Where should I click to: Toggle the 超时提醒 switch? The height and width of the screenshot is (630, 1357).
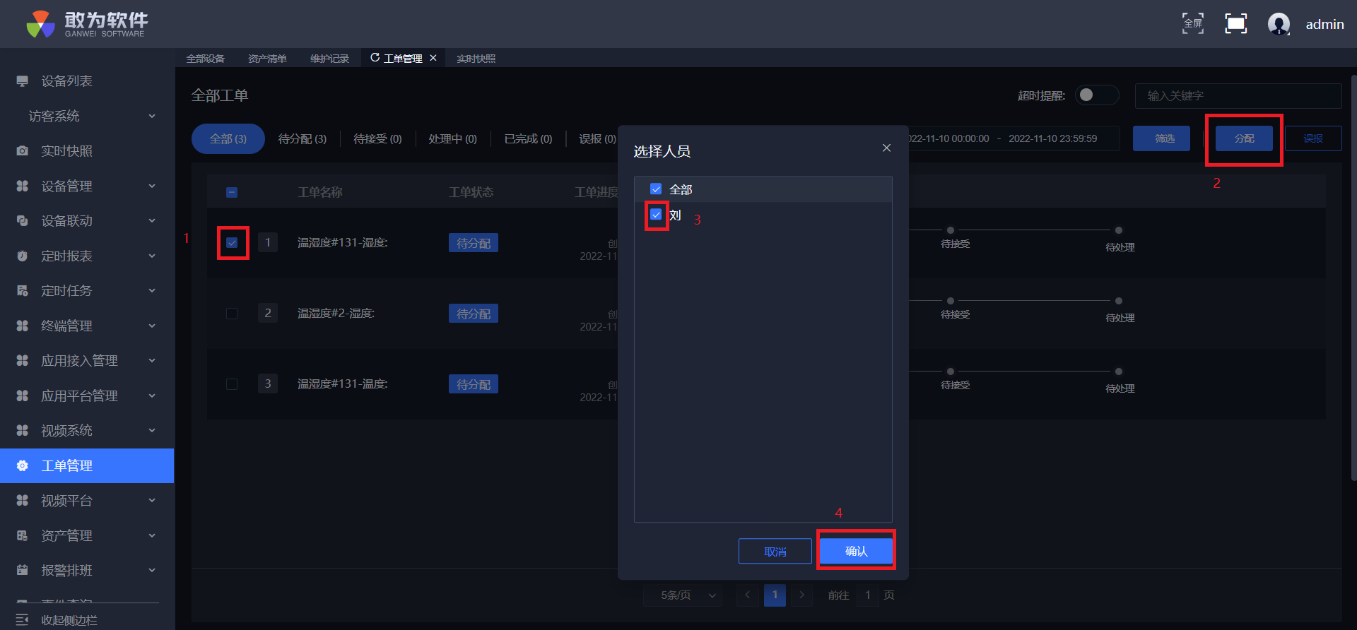(1096, 95)
